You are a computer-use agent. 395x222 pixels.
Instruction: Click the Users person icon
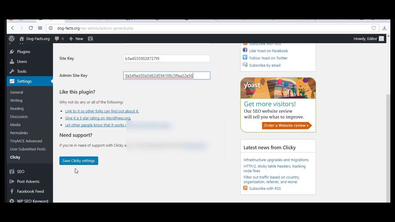click(12, 61)
